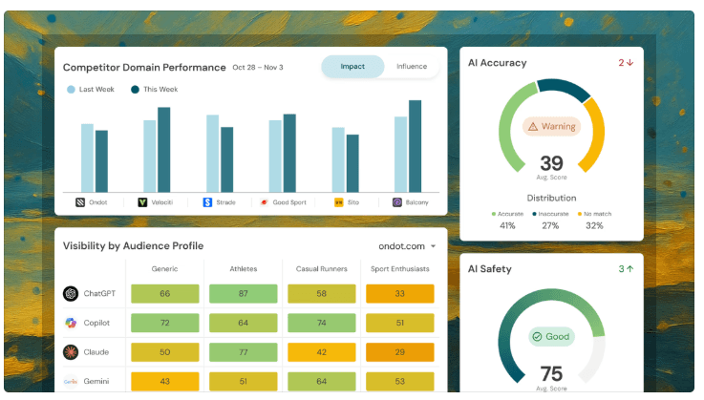This screenshot has width=704, height=400.
Task: Open the ondot.com domain dropdown
Action: [407, 246]
